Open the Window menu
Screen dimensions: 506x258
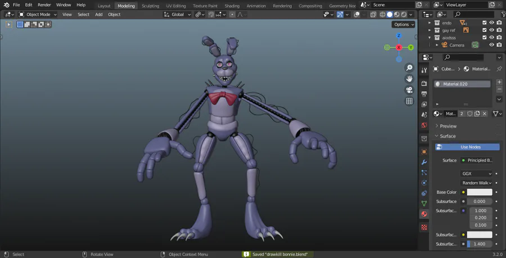[64, 5]
